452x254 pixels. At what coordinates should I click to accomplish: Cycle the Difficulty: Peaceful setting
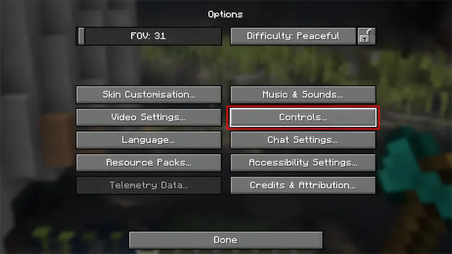click(293, 36)
